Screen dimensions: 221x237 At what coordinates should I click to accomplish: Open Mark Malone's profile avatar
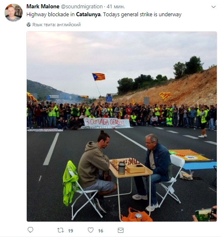tap(14, 12)
